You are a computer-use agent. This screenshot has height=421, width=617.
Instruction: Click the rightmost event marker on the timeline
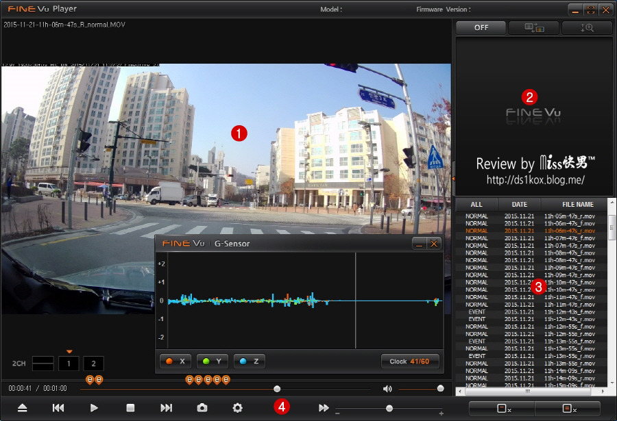click(x=226, y=380)
